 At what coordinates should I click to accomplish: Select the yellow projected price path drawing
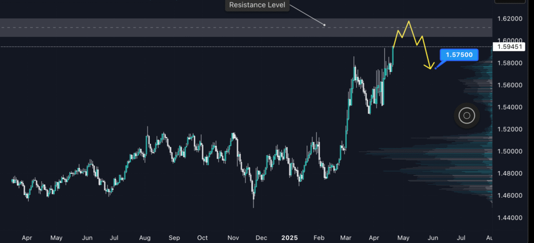[413, 45]
